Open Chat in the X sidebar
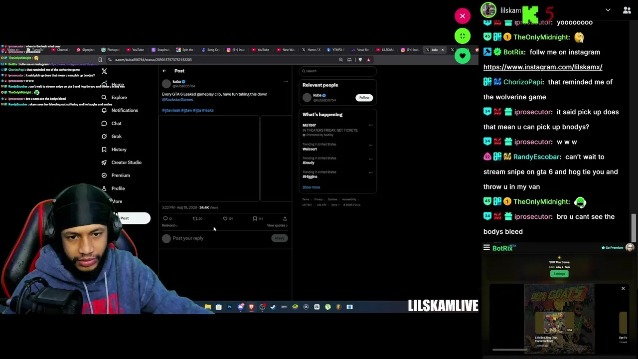The width and height of the screenshot is (638, 359). point(112,123)
